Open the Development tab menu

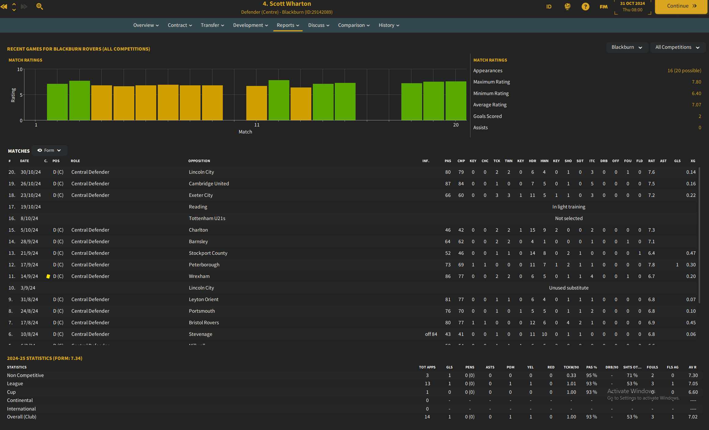[x=250, y=25]
